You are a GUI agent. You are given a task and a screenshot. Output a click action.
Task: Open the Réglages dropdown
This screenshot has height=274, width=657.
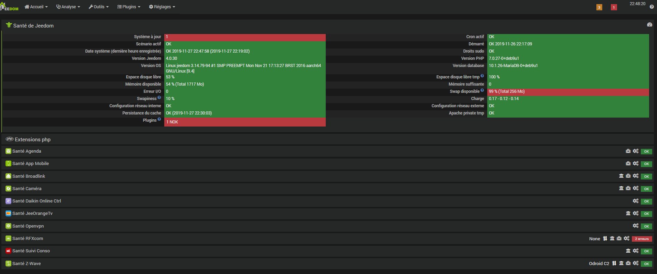click(x=162, y=7)
